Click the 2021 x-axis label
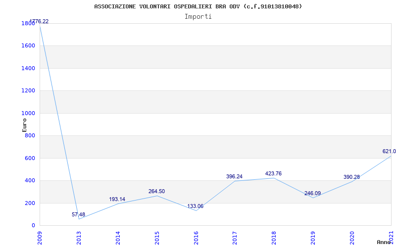The height and width of the screenshot is (247, 396). [x=391, y=238]
